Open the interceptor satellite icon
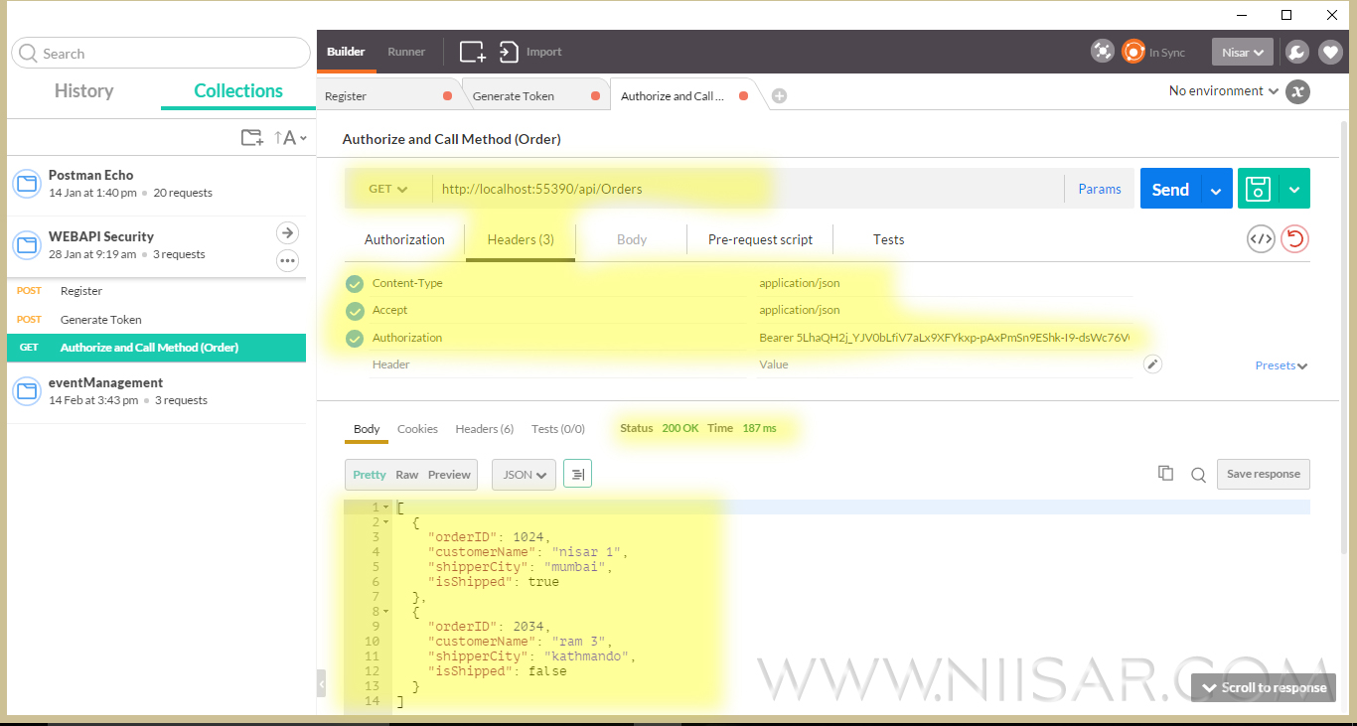1357x726 pixels. tap(1103, 52)
